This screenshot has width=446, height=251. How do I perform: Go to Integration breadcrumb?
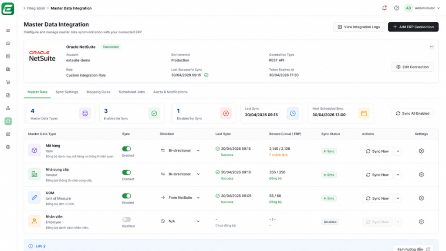[36, 8]
